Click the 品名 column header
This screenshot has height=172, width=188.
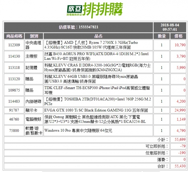coord(98,36)
